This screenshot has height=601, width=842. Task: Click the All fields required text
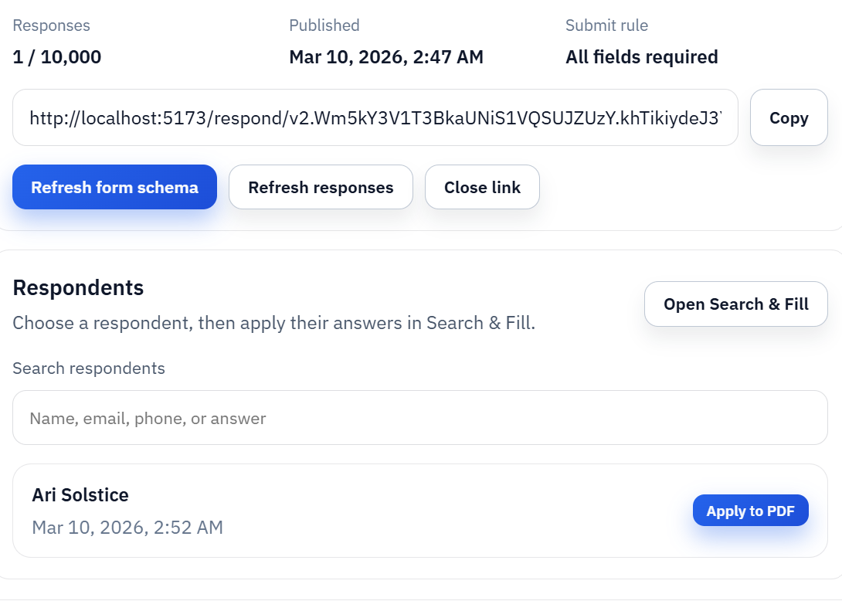pyautogui.click(x=642, y=56)
